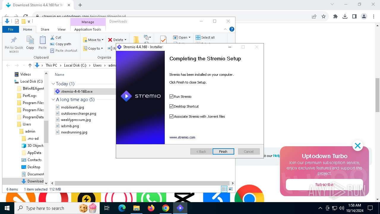Open 3D Objects in navigation tree
380x214 pixels.
35,146
